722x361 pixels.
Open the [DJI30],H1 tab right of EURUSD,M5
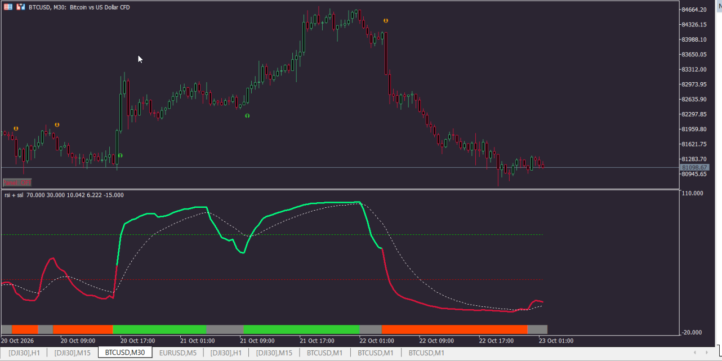(226, 353)
